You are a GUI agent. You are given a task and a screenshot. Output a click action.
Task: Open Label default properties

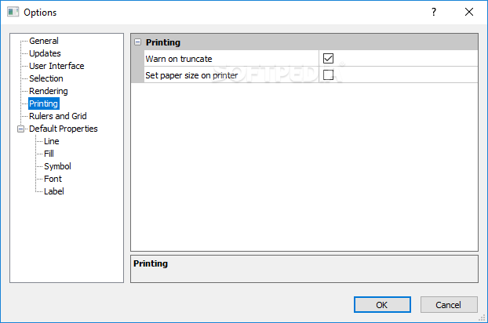(x=54, y=191)
